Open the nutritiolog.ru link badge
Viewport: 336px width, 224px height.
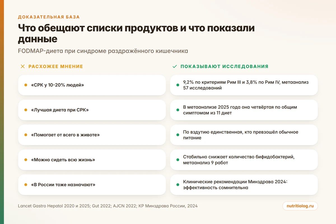point(300,206)
